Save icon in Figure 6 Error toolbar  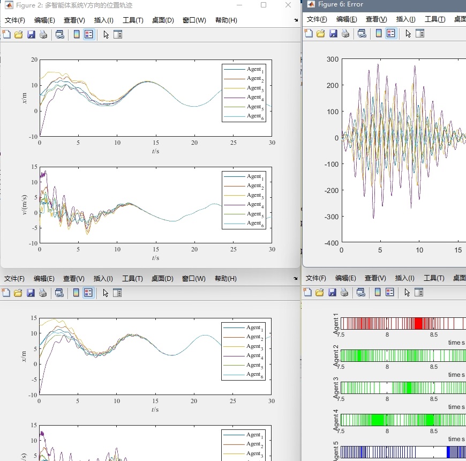[333, 33]
